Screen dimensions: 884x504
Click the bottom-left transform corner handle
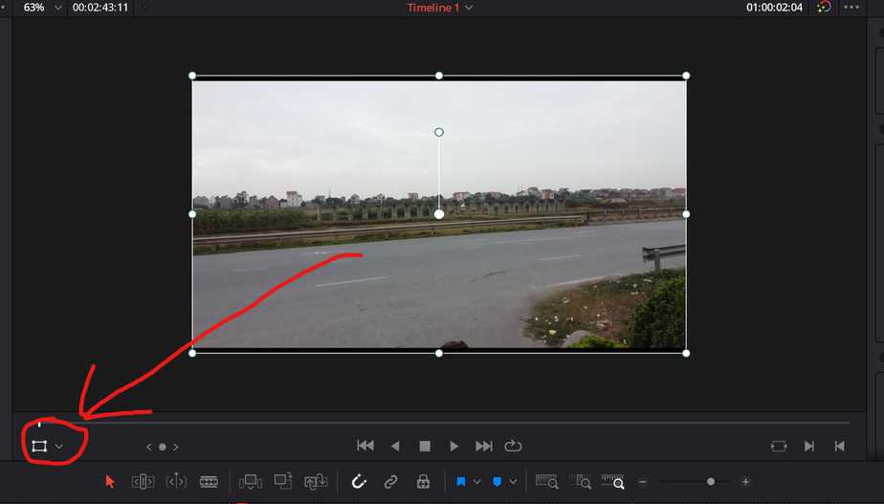(x=192, y=354)
